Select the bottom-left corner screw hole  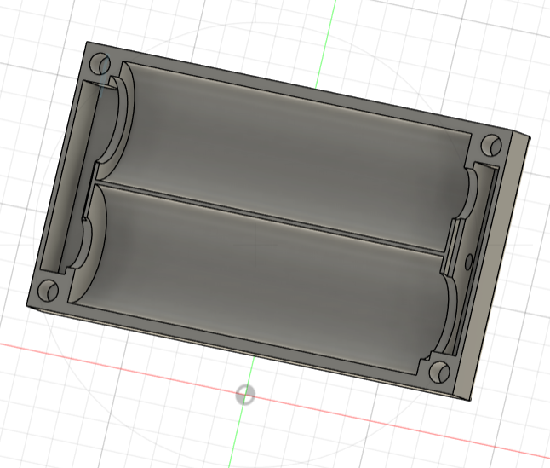point(48,290)
